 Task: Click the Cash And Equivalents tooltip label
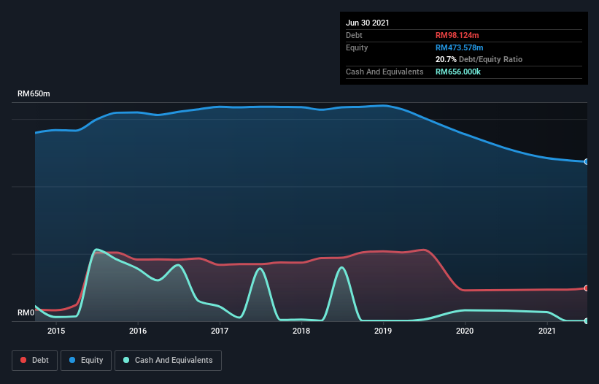click(384, 72)
